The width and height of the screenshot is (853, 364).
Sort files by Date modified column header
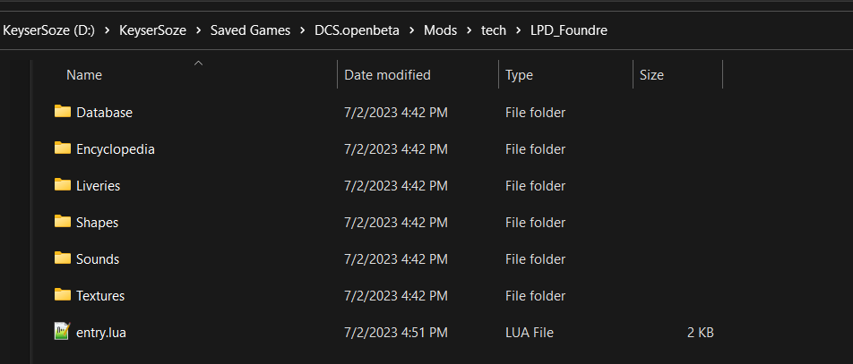point(387,75)
